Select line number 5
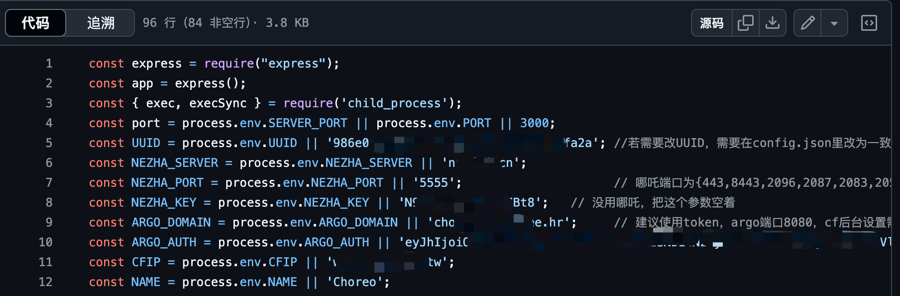This screenshot has width=900, height=296. (x=49, y=143)
